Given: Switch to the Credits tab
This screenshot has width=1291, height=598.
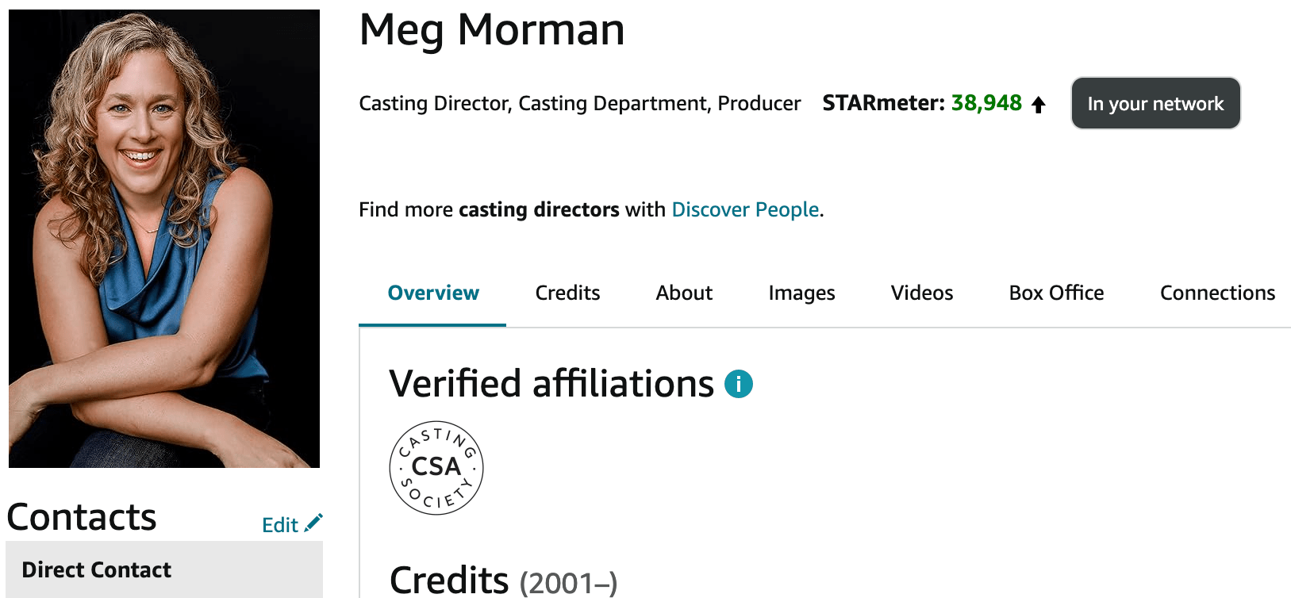Looking at the screenshot, I should pos(567,293).
